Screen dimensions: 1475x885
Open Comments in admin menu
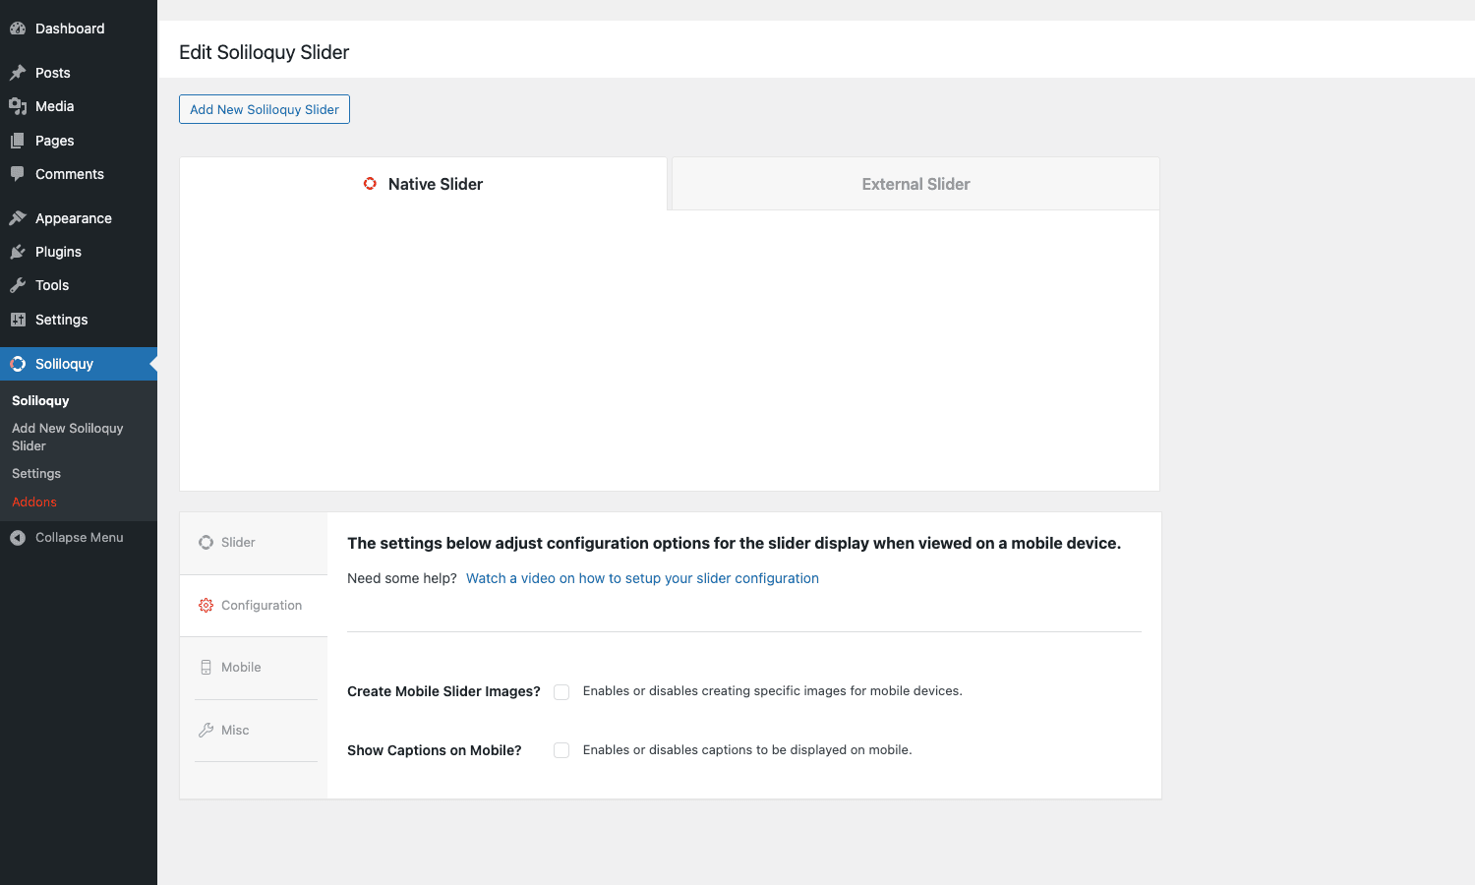[x=79, y=174]
